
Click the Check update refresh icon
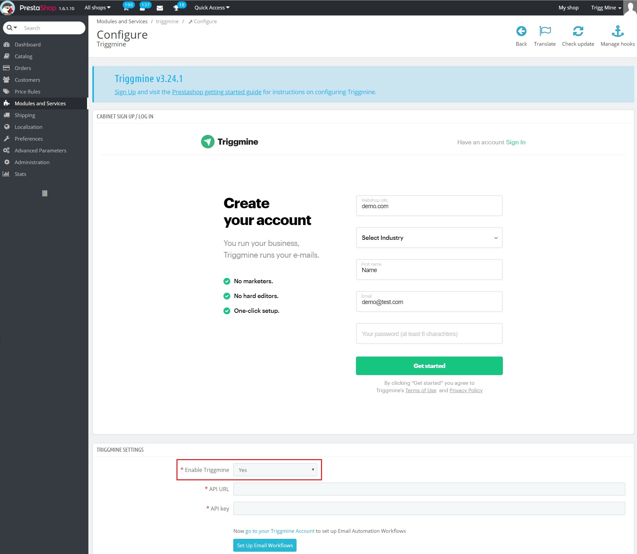coord(578,31)
